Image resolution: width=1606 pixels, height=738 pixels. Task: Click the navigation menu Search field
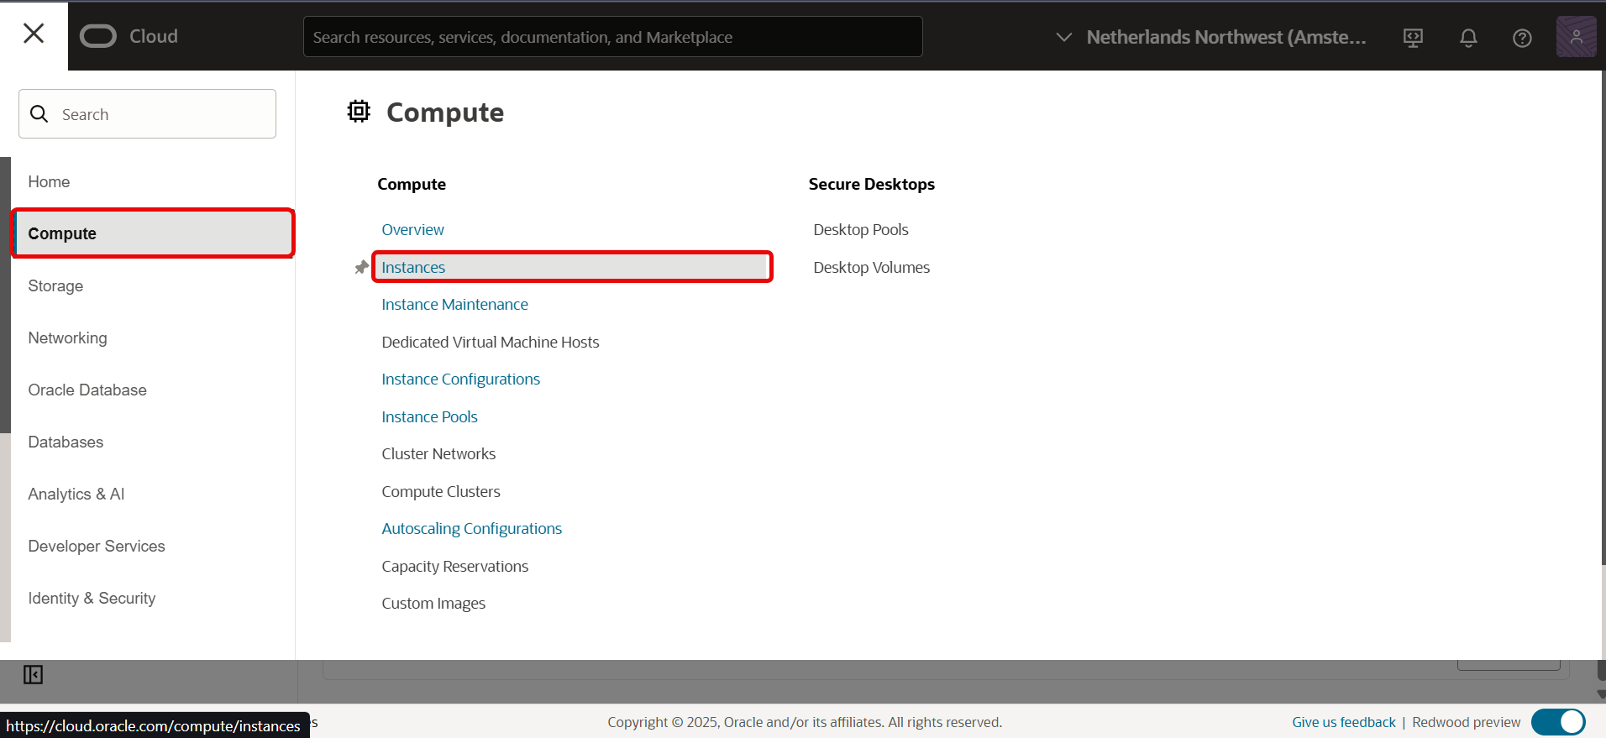(x=160, y=114)
